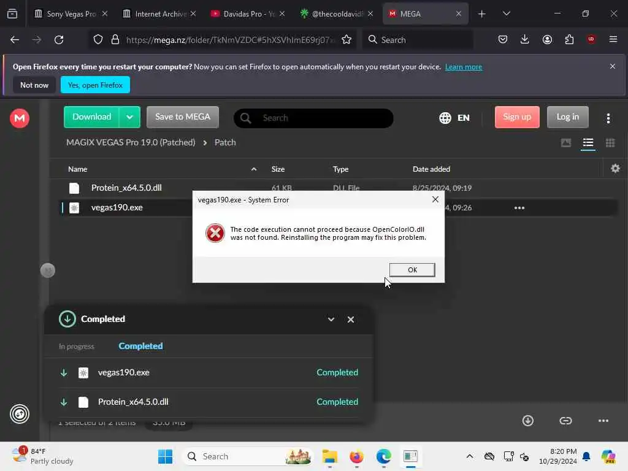
Task: Open MEGA three-dot menu beside Log in
Action: pos(608,118)
